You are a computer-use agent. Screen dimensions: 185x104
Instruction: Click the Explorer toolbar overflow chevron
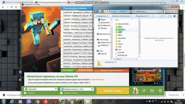pyautogui.click(x=152, y=16)
